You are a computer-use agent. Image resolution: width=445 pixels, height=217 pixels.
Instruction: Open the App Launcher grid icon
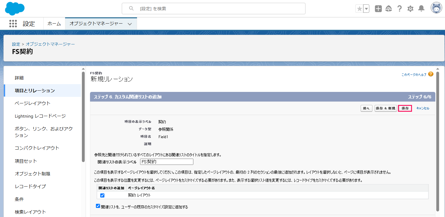pos(13,24)
